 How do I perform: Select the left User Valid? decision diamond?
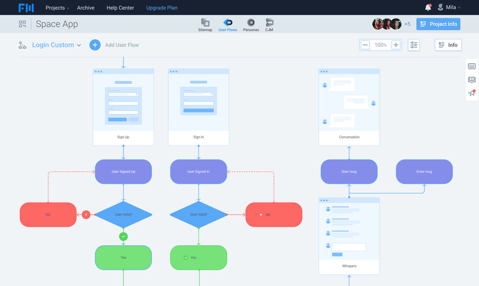[123, 215]
